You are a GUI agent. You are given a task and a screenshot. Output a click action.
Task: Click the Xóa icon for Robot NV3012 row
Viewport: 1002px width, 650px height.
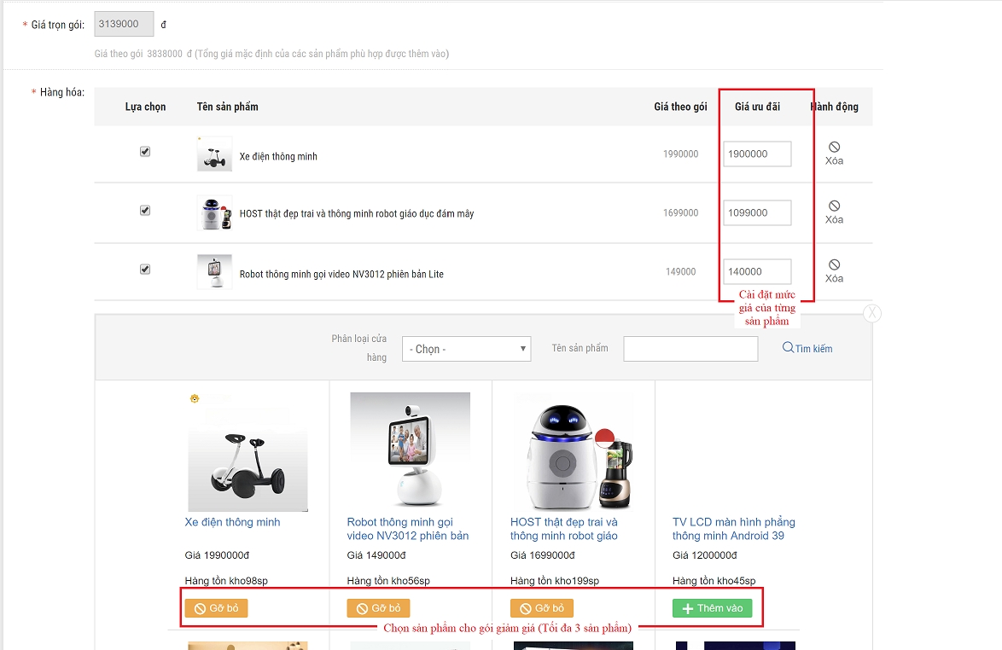834,265
